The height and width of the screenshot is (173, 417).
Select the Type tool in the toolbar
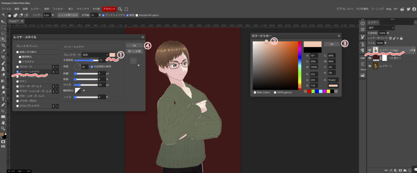[x=3, y=99]
